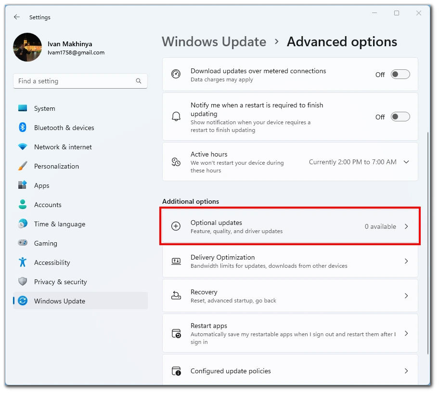Screen dimensions: 439x394
Task: Expand the Active hours dropdown chevron
Action: [x=406, y=162]
